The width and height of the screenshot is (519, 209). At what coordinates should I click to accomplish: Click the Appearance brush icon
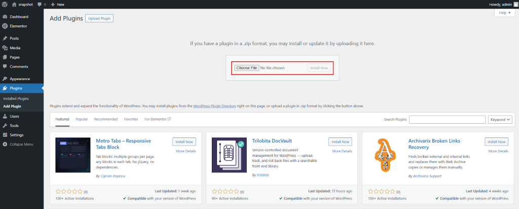5,79
